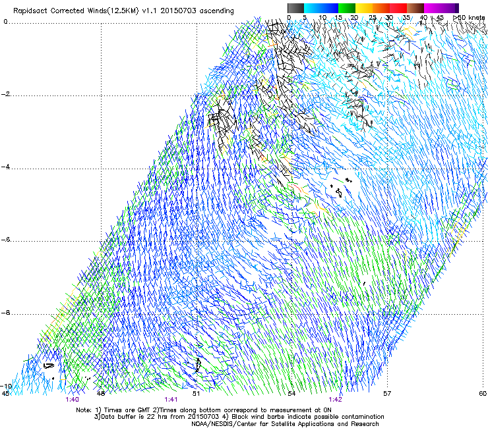Click longitude label '48' on bottom axis

point(101,394)
